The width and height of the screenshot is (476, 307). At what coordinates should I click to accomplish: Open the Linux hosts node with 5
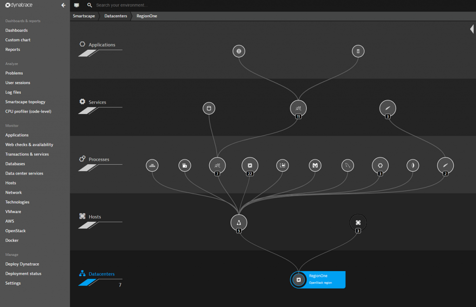tap(239, 223)
